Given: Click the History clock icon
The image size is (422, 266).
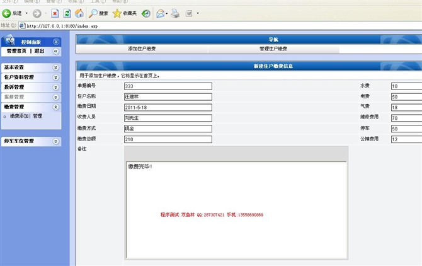Looking at the screenshot, I should [146, 13].
